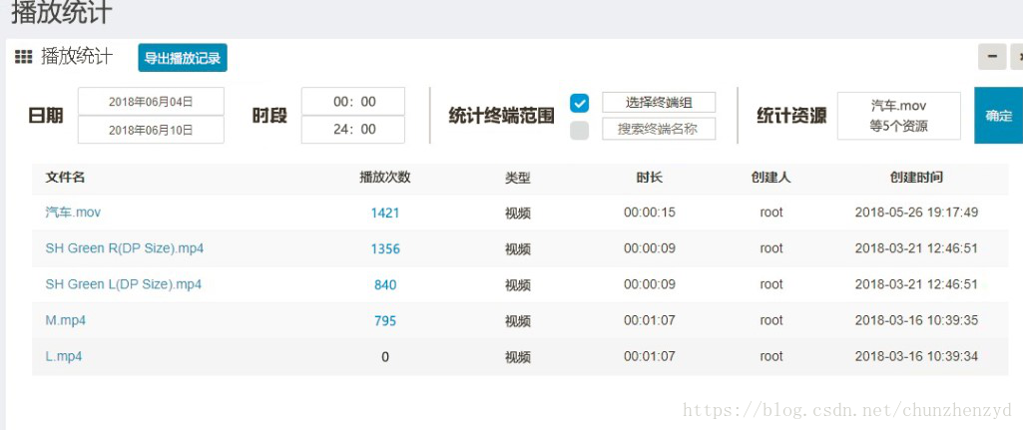
Task: Click duration 00:00:15 for 汽车.mov
Action: tap(649, 213)
